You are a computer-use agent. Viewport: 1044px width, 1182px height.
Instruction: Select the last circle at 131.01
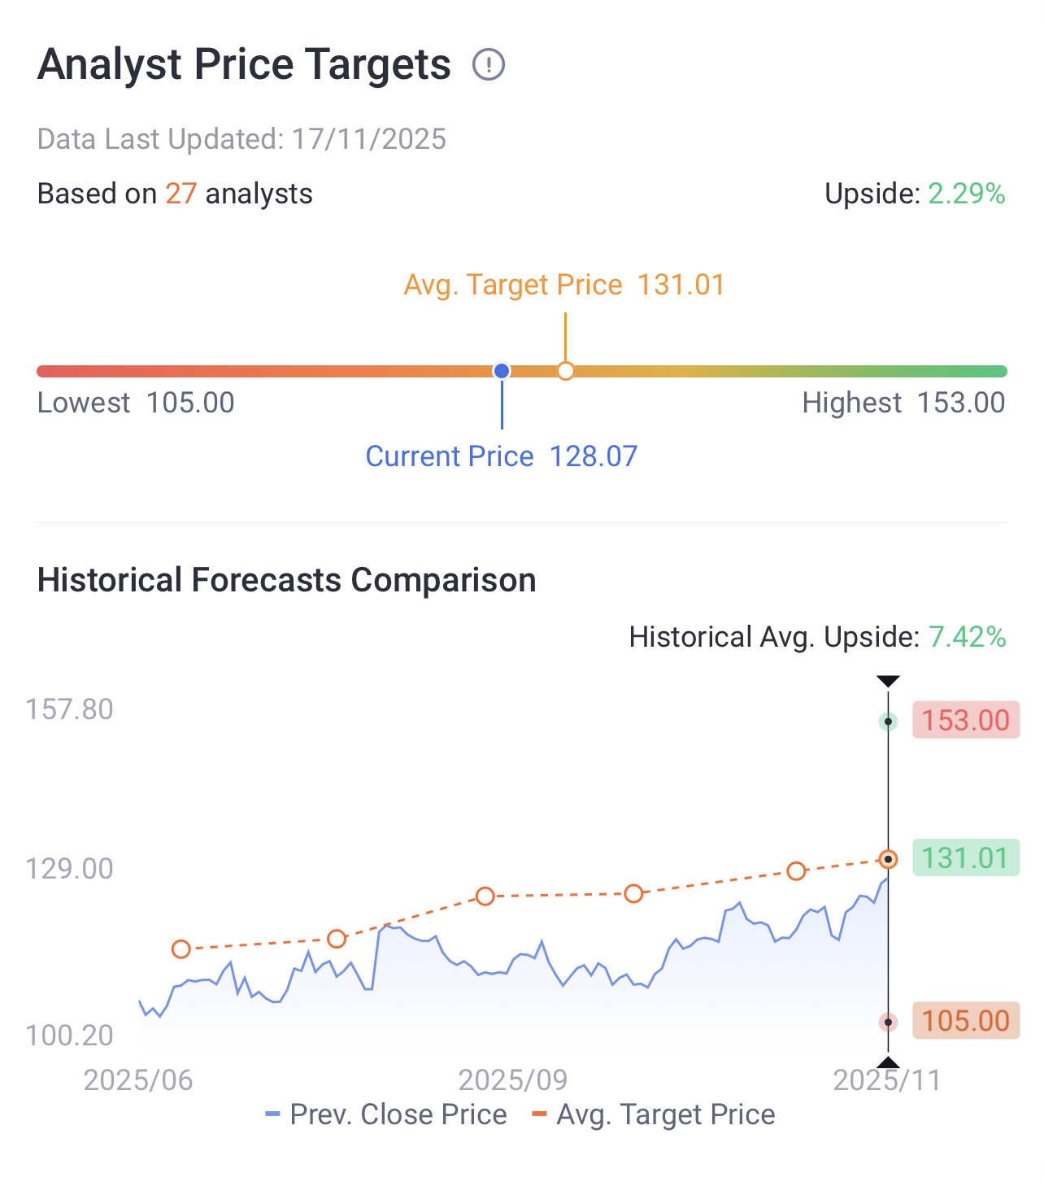[x=889, y=859]
